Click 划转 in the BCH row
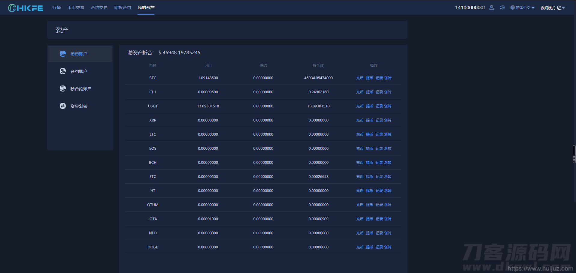The height and width of the screenshot is (273, 576). click(388, 163)
